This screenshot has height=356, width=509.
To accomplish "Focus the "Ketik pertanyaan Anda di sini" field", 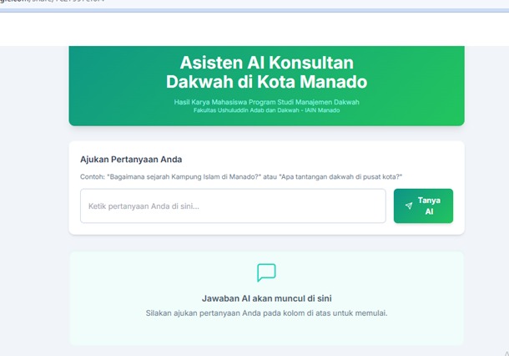I will (x=233, y=206).
